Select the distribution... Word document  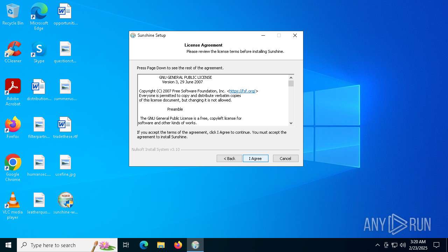(x=39, y=90)
